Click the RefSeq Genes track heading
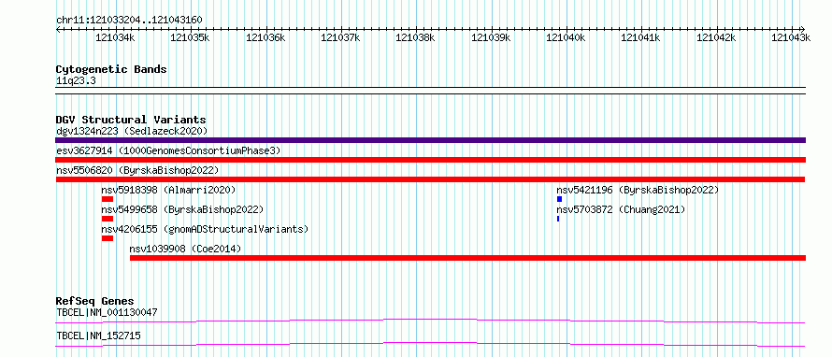The width and height of the screenshot is (832, 357). point(94,301)
